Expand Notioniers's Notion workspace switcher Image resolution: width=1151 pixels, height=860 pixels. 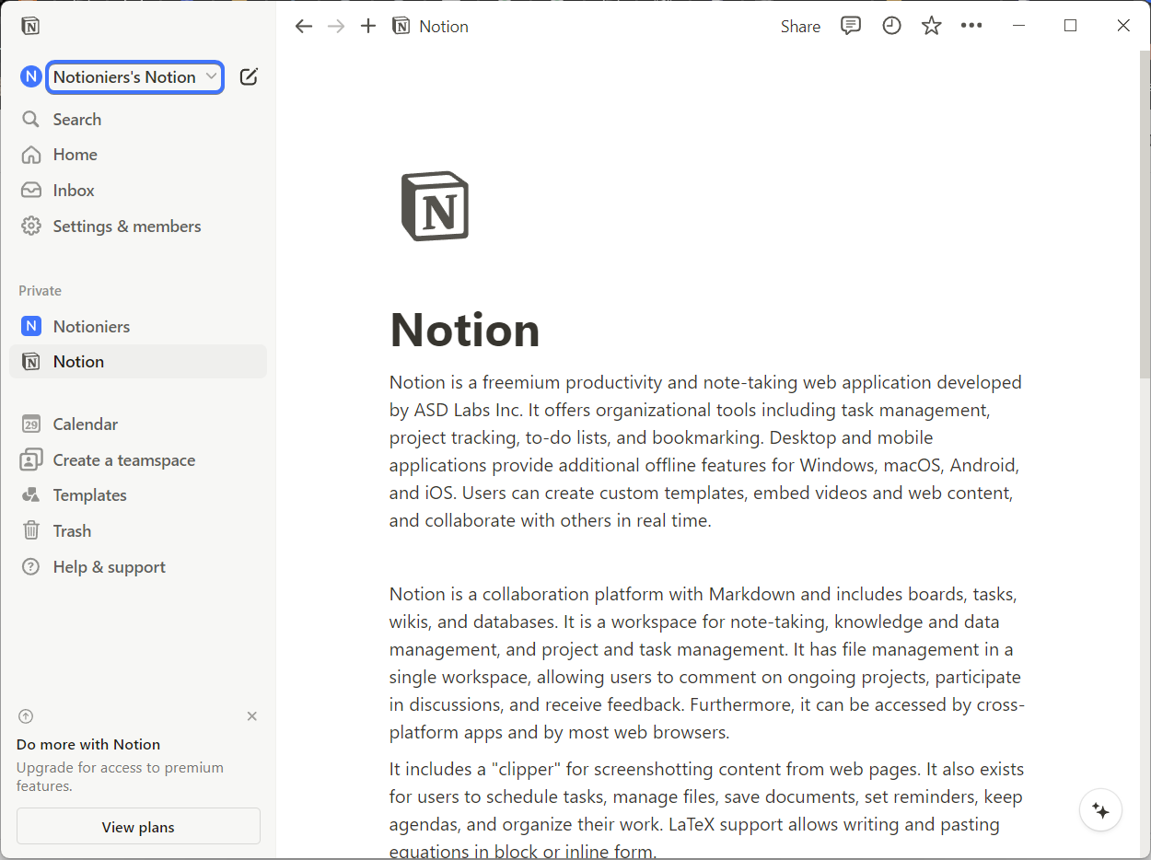point(135,77)
